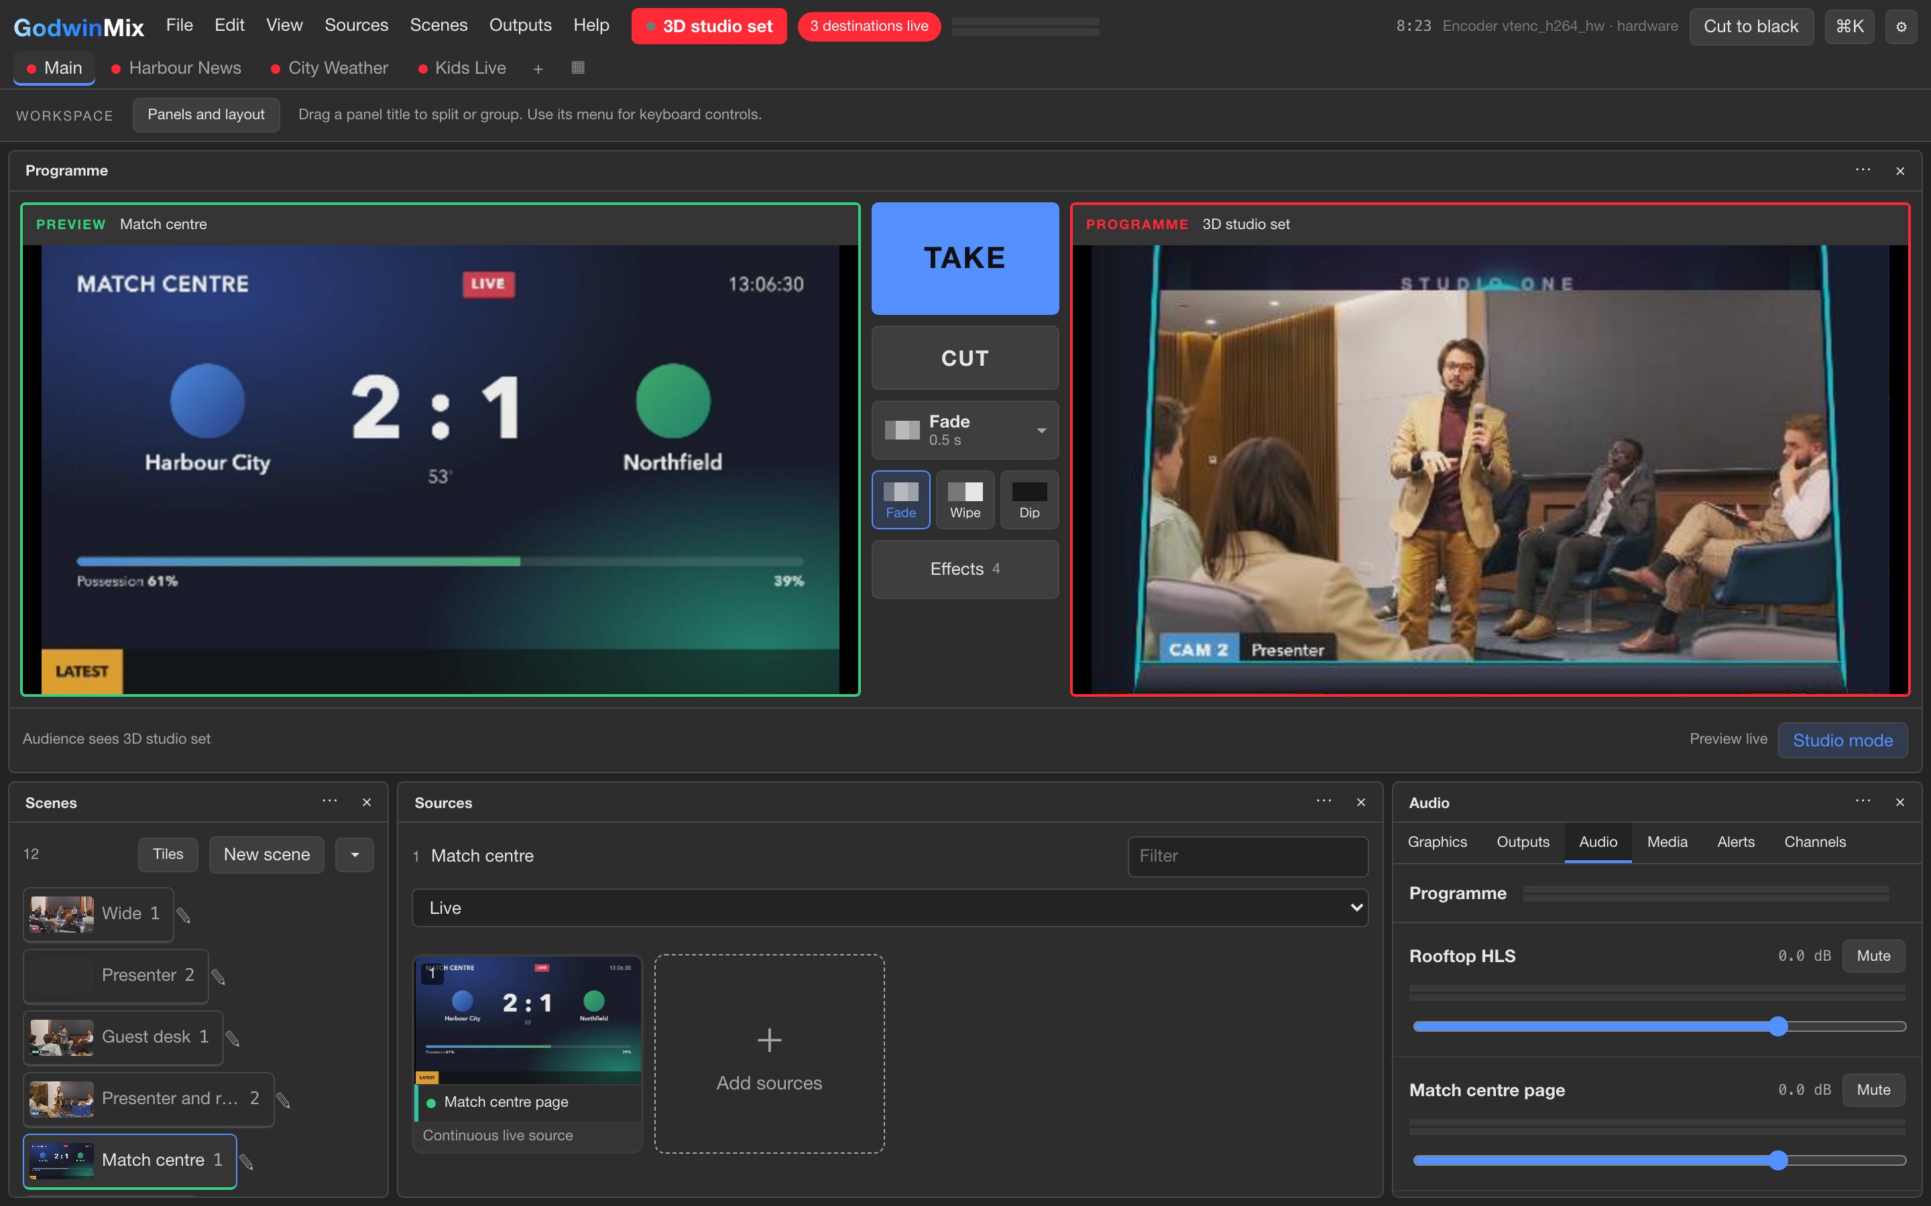Edit the Presenter scene with pencil icon
The image size is (1931, 1206).
[x=219, y=976]
